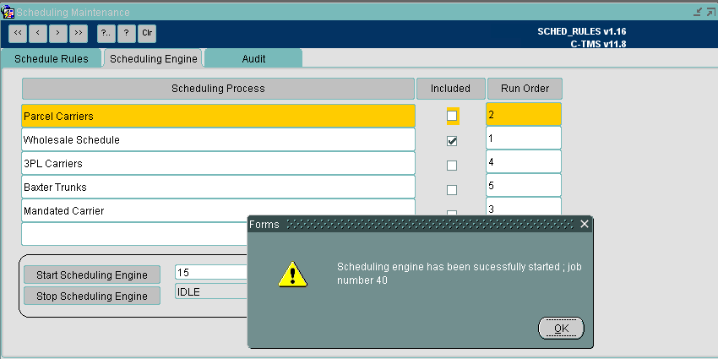Open the Audit tab

point(253,58)
